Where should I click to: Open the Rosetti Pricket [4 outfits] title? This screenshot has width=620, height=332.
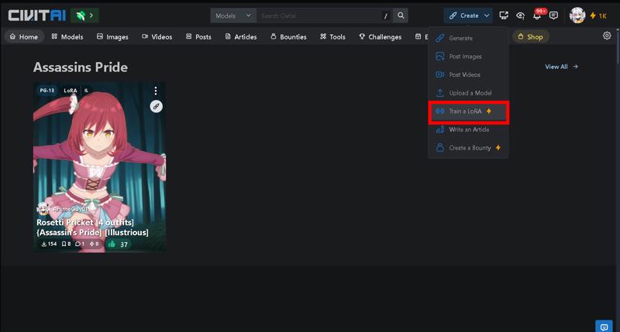point(92,227)
